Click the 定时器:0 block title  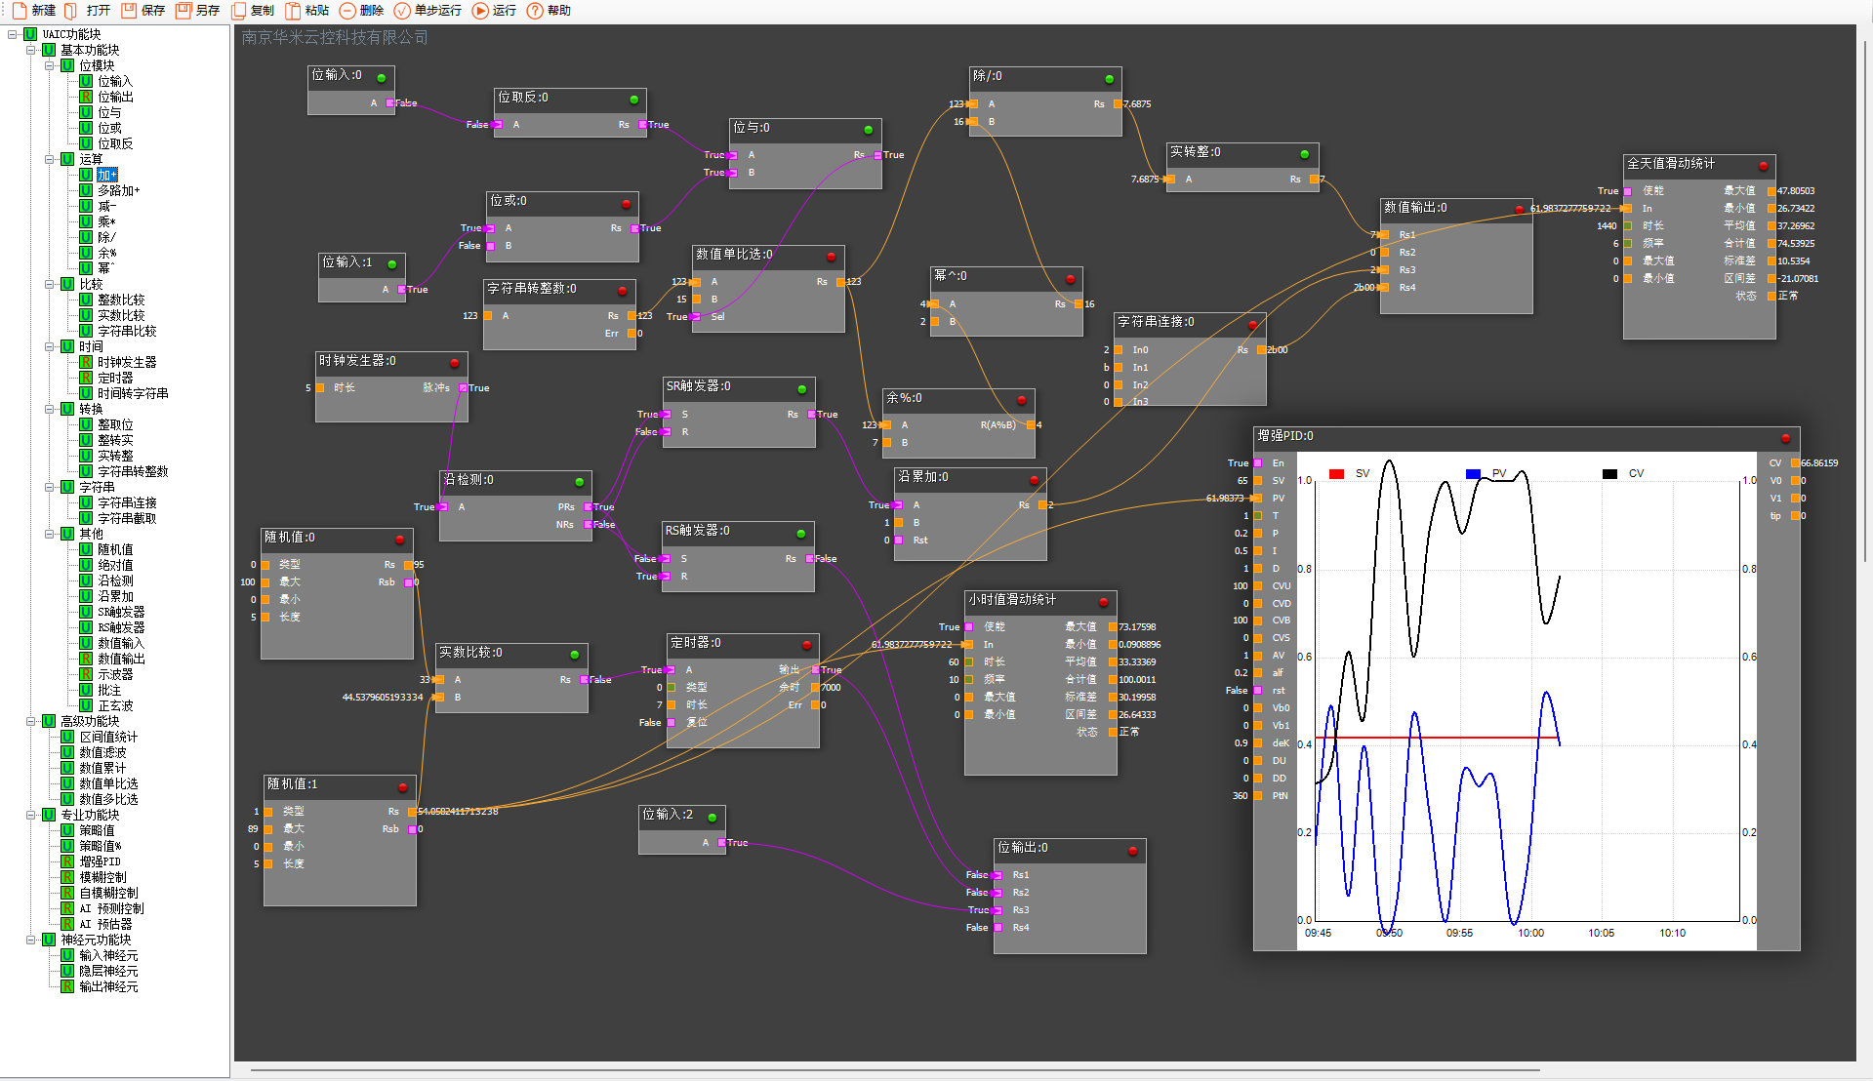(696, 643)
